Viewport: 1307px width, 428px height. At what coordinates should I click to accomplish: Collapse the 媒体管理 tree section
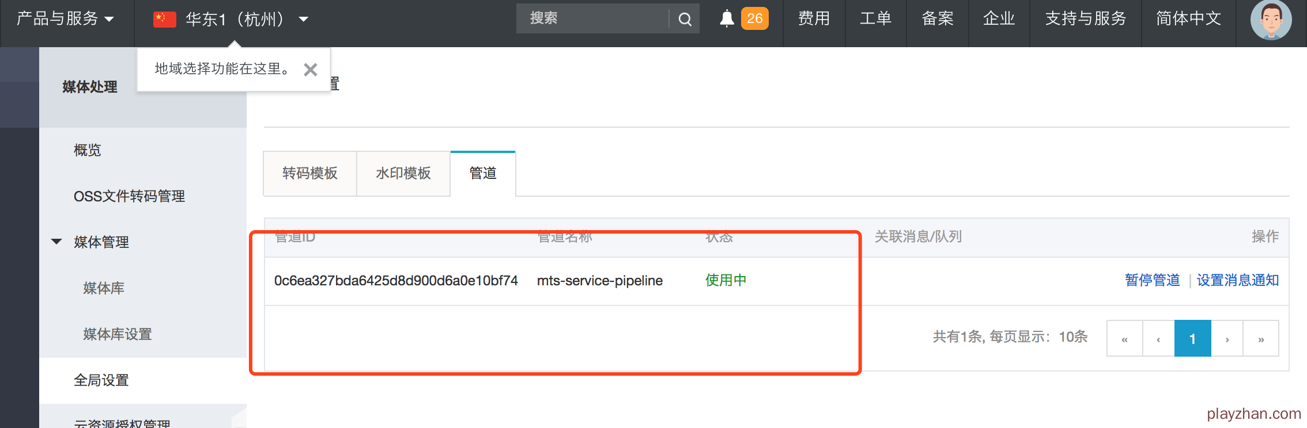tap(56, 242)
